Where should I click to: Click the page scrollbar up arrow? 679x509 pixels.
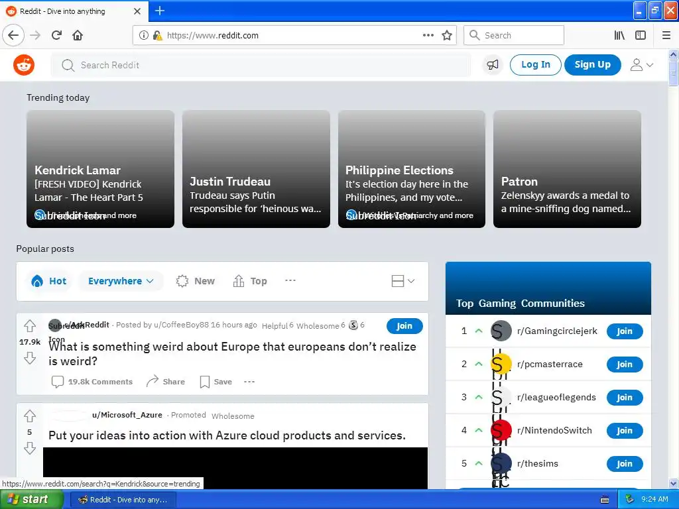[x=673, y=54]
